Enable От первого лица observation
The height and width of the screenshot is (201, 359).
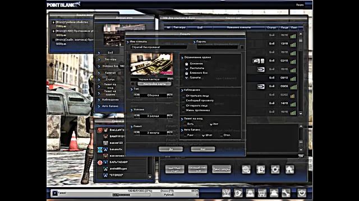pos(183,106)
